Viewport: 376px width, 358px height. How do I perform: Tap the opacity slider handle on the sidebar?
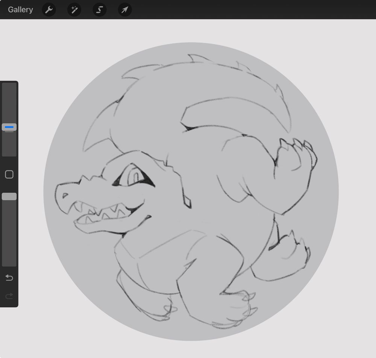click(x=9, y=196)
